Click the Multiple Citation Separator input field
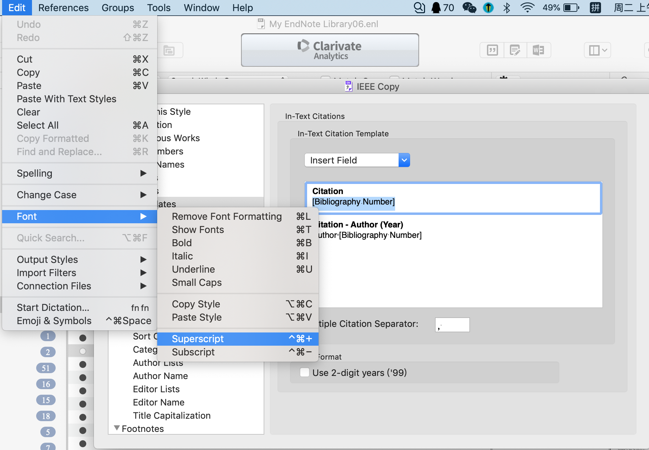Viewport: 649px width, 450px height. (452, 324)
